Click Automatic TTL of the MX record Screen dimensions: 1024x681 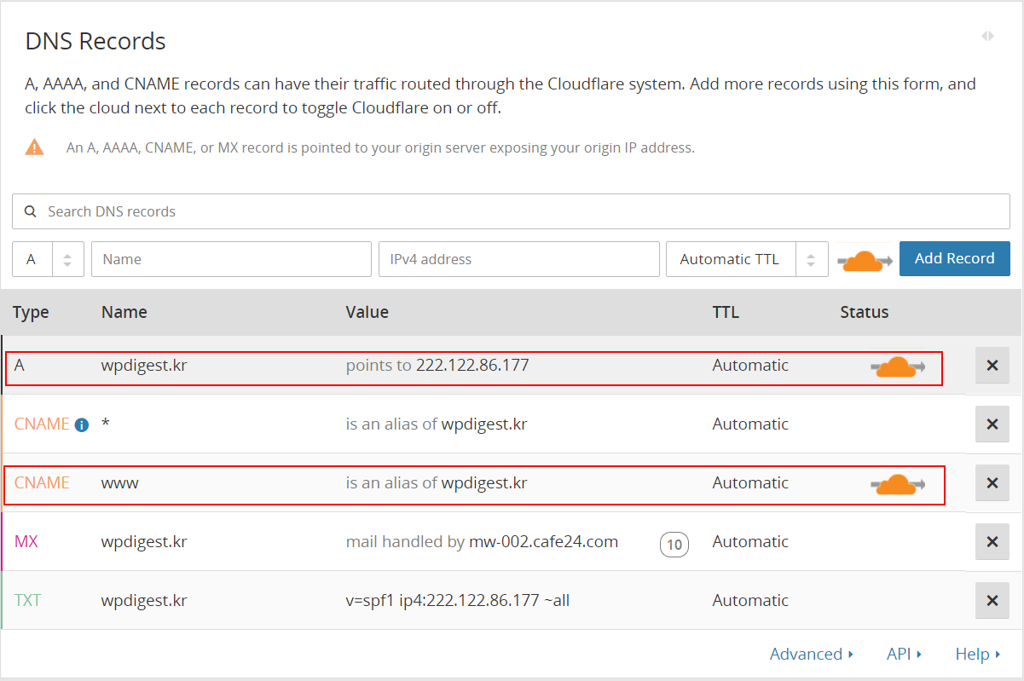click(750, 541)
